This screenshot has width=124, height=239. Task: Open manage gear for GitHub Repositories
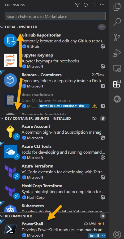pos(103,46)
